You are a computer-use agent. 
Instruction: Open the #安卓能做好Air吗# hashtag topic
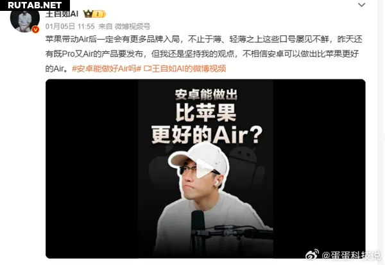[x=107, y=68]
